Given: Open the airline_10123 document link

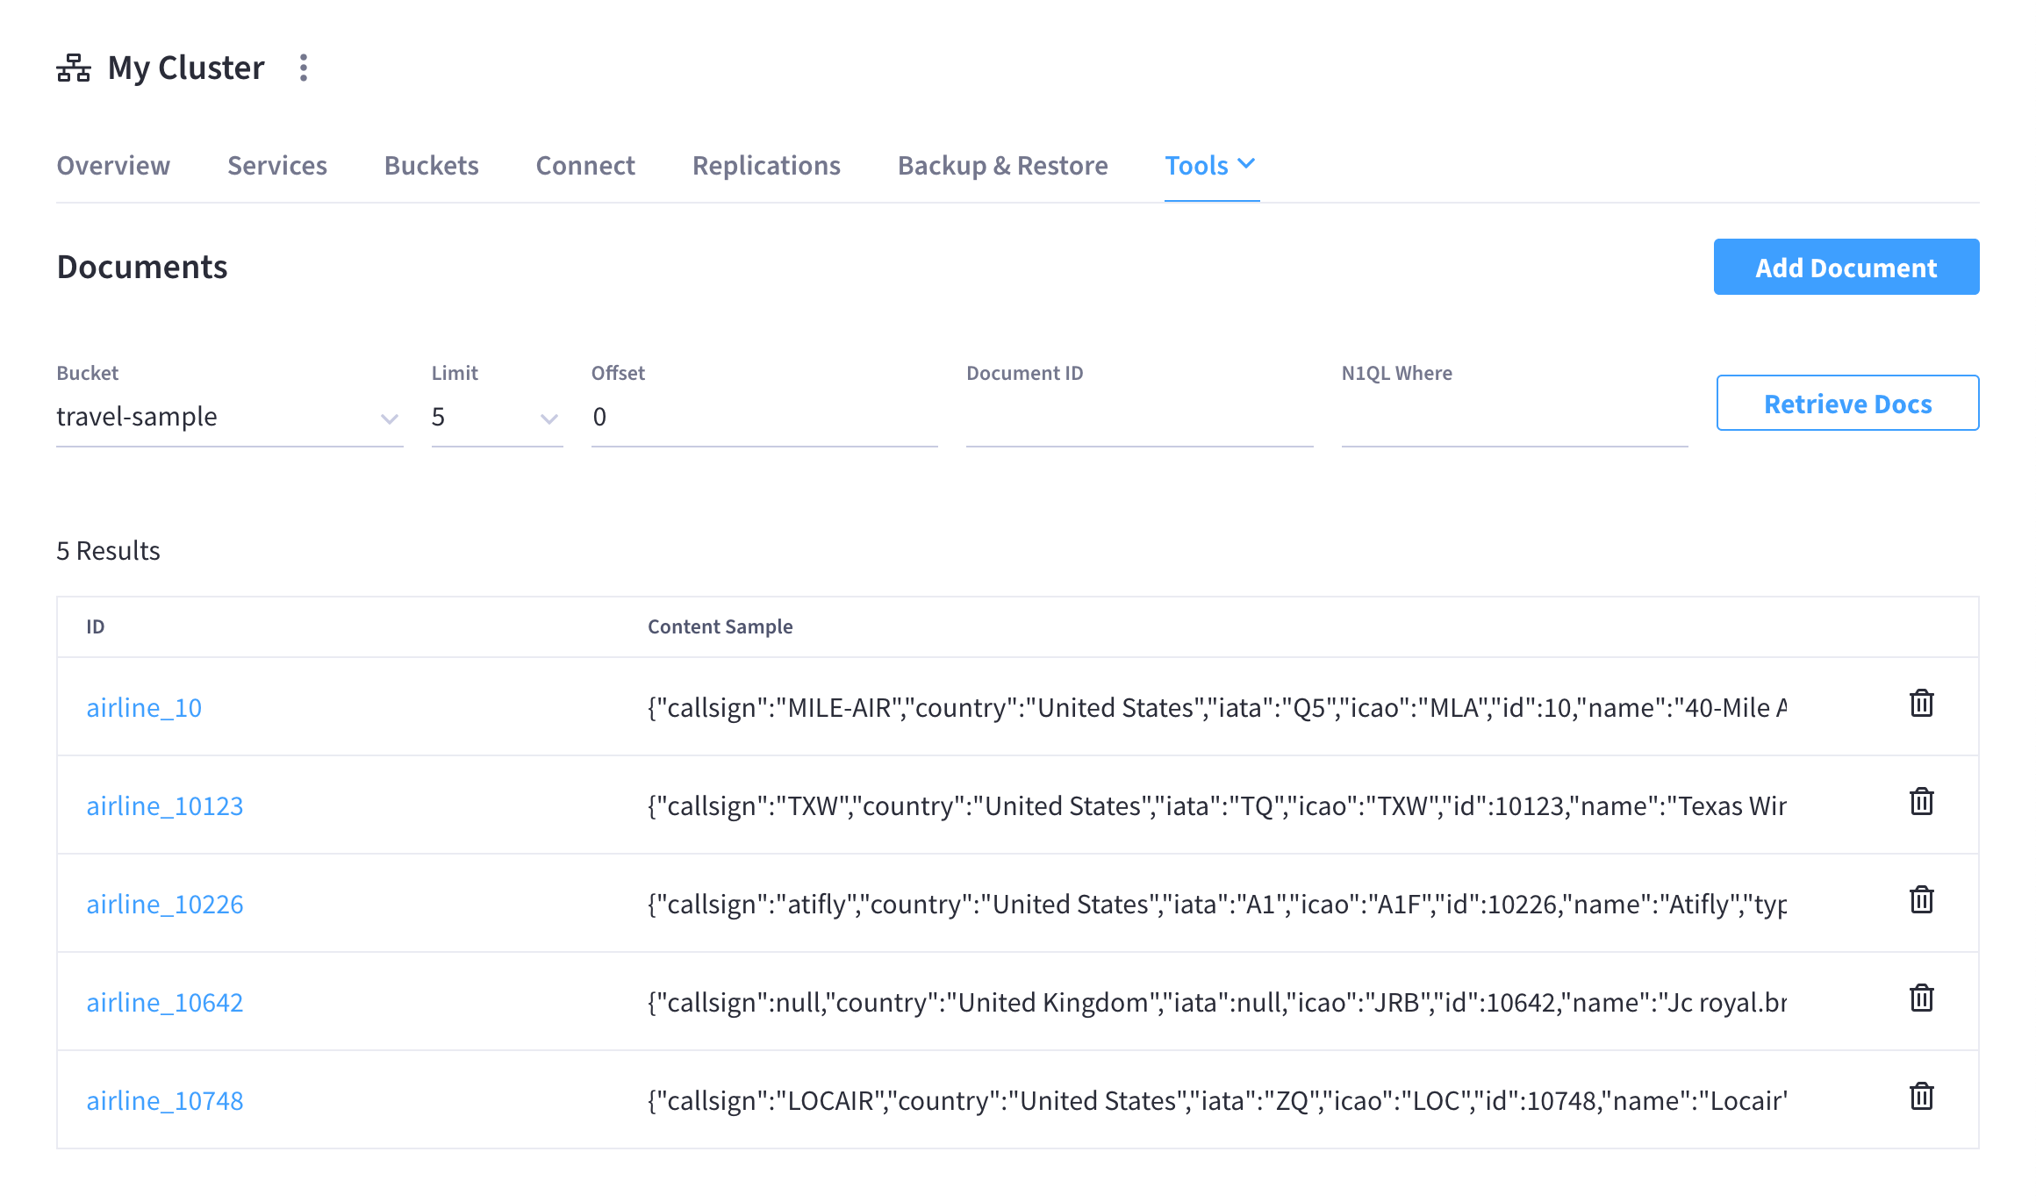Looking at the screenshot, I should [x=165, y=805].
